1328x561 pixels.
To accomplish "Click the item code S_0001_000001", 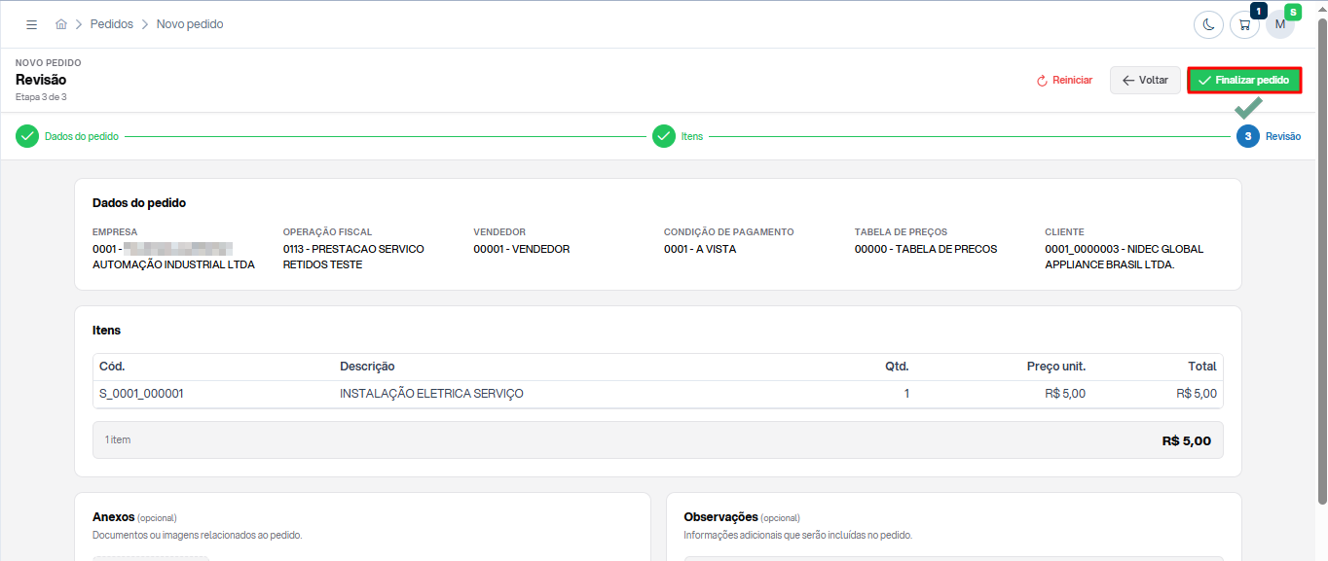I will pos(141,394).
